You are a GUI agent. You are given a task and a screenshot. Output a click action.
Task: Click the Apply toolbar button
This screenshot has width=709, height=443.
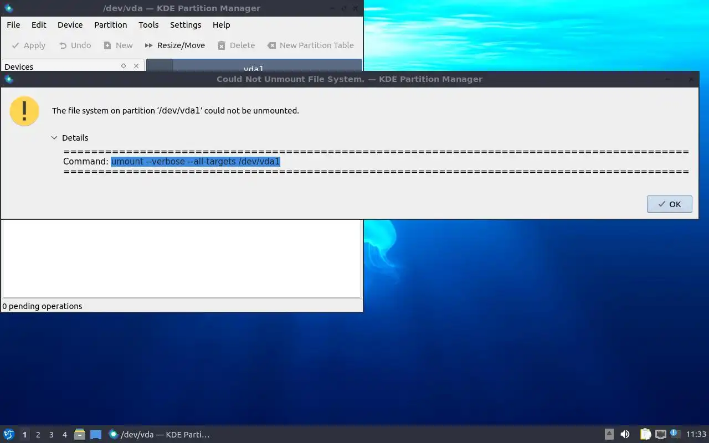29,45
